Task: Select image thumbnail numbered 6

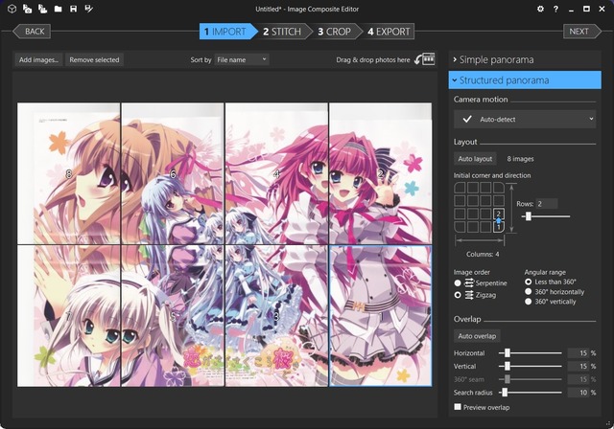Action: [x=173, y=174]
